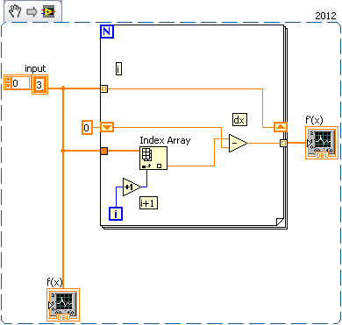Click the For Loop folded corner
342x325 pixels.
point(280,222)
